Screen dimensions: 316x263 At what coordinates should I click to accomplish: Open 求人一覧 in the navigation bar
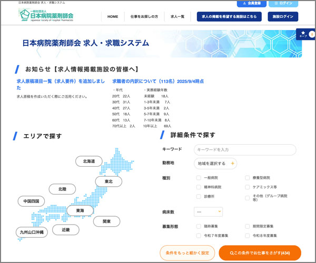177,17
